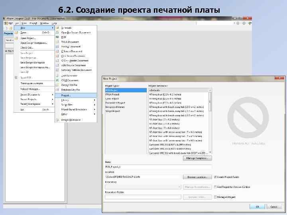The width and height of the screenshot is (287, 215).
Task: Select Integrated Library in Project Types list
Action: [x=115, y=107]
